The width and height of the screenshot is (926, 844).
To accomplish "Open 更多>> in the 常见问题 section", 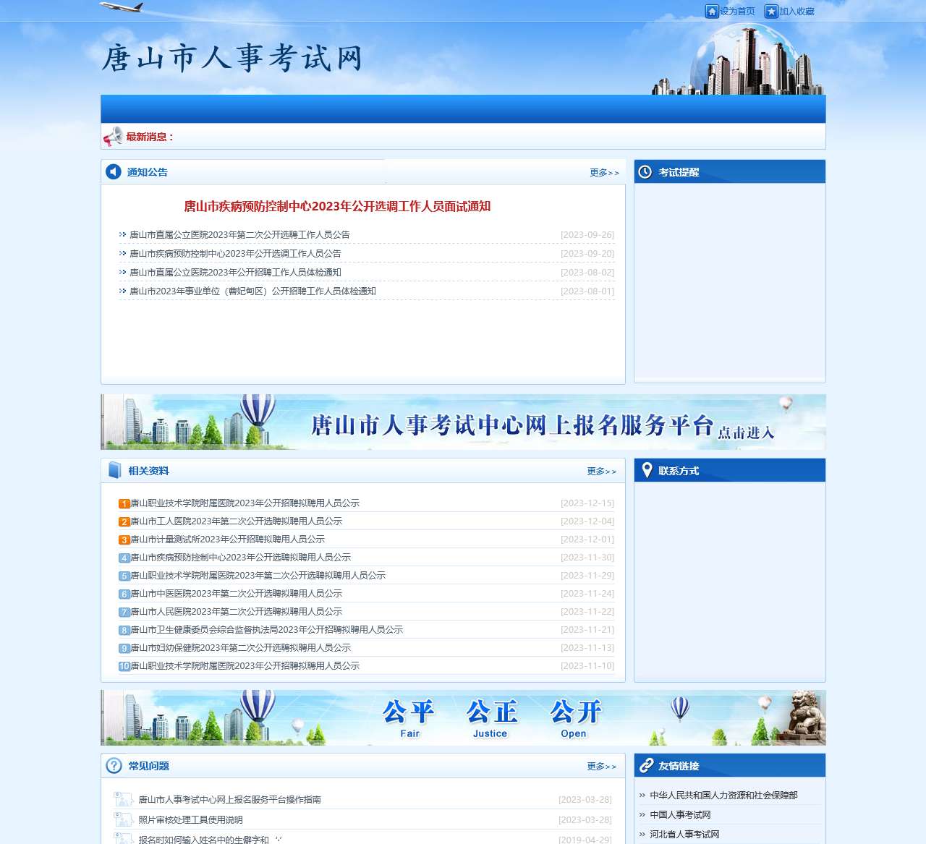I will [602, 766].
